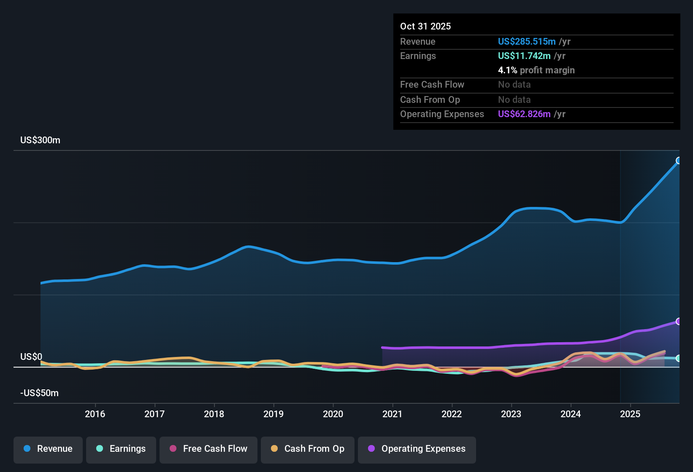693x472 pixels.
Task: Click the US$62.826m operating expenses value
Action: pos(524,114)
